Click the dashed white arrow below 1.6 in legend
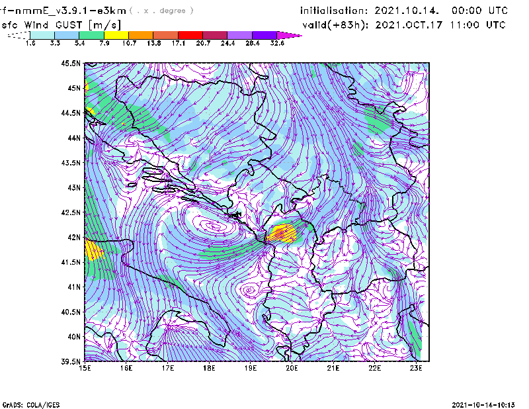The width and height of the screenshot is (529, 409). [19, 35]
